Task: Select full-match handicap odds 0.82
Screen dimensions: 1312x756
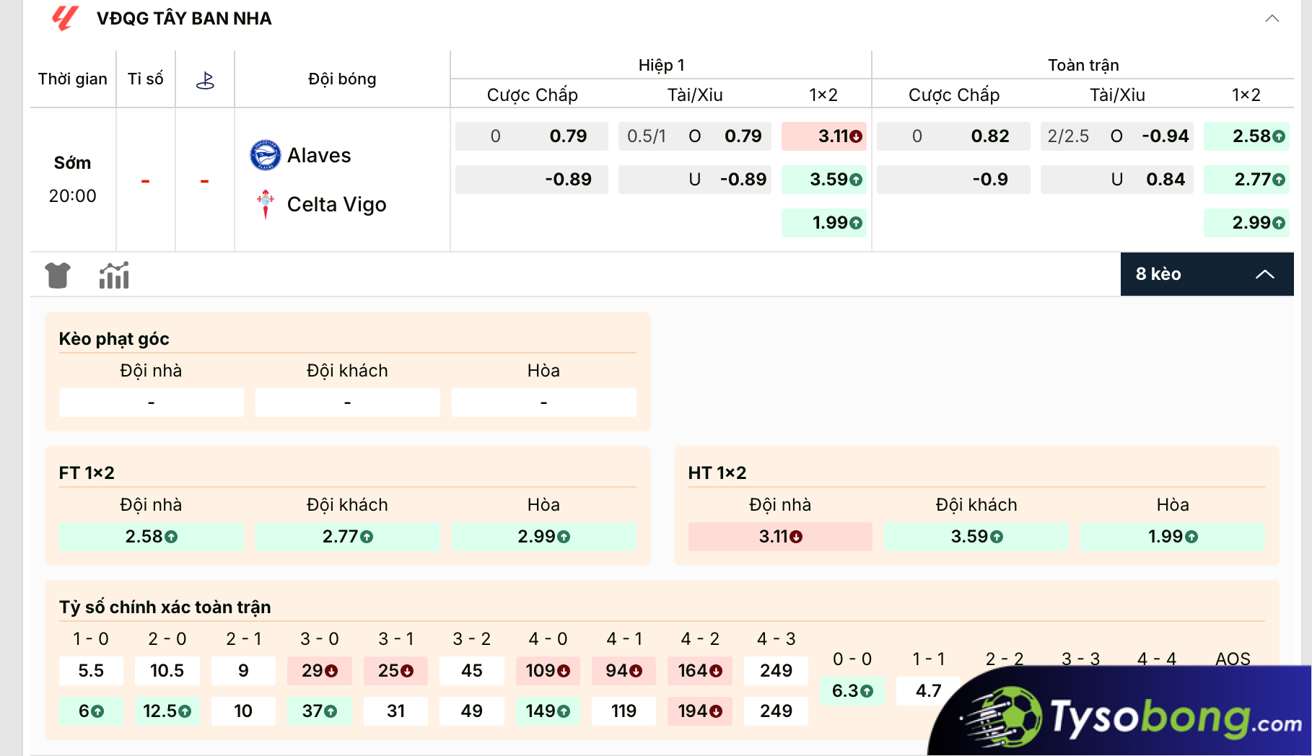Action: 953,136
